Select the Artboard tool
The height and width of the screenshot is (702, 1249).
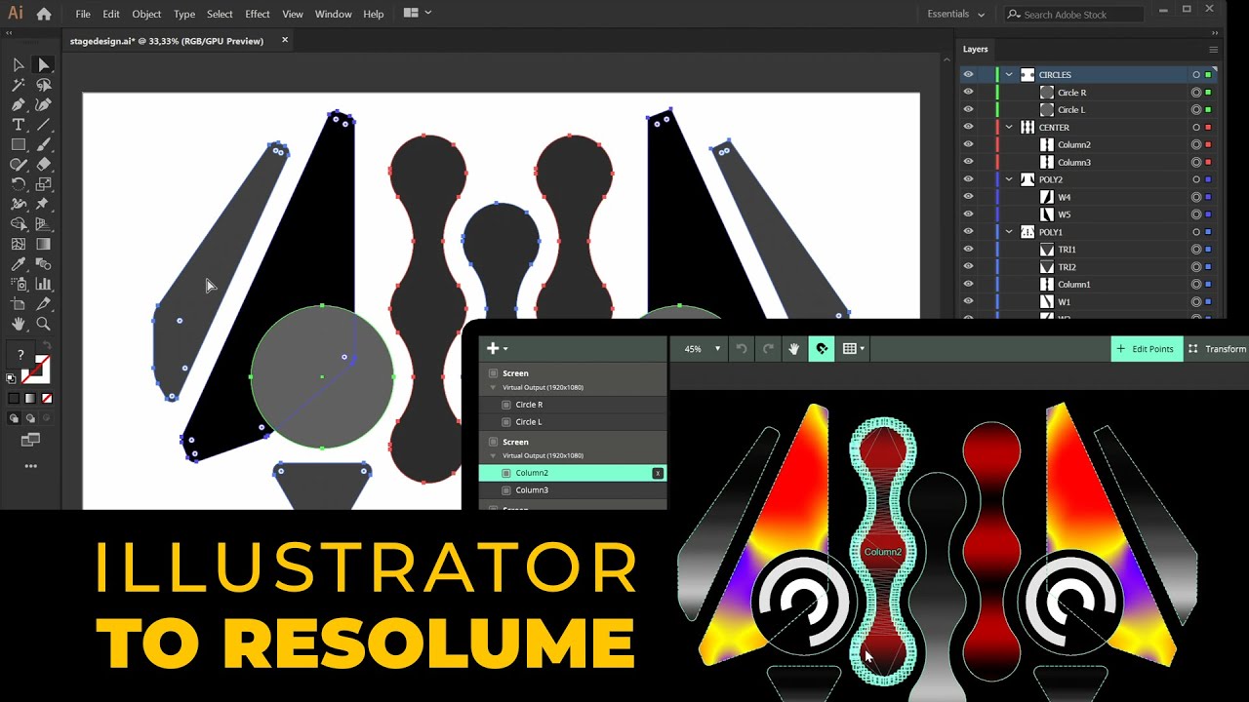coord(19,304)
